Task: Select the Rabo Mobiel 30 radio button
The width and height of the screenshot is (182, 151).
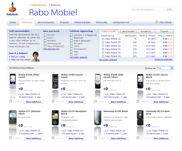Action: pos(103,49)
